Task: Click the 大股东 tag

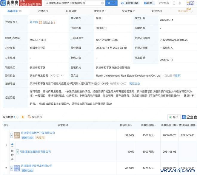Action: click(40, 138)
